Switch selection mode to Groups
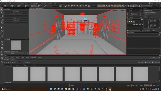The image size is (161, 91). coord(41,6)
